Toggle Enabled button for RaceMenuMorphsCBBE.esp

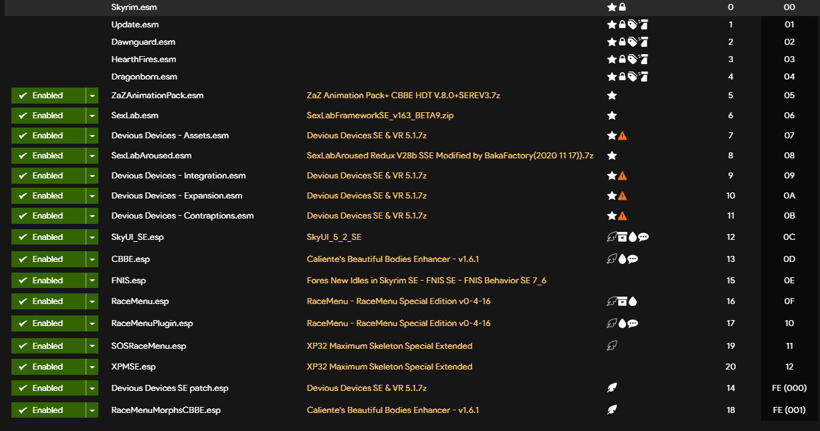click(48, 410)
